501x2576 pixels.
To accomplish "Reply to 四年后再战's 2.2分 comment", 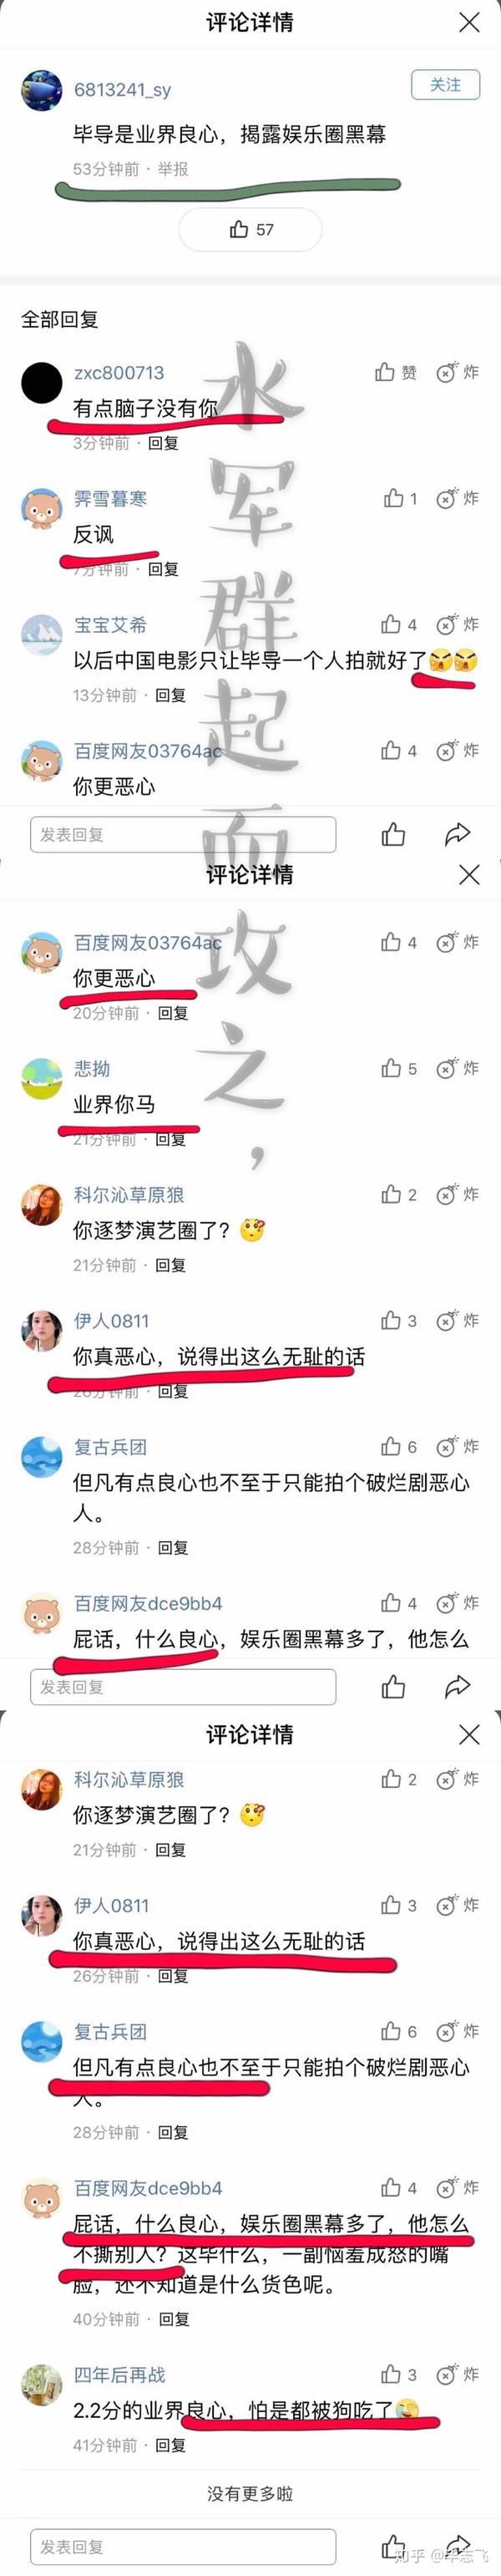I will (x=171, y=2445).
